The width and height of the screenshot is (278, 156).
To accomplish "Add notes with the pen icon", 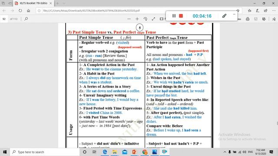I will [258, 10].
